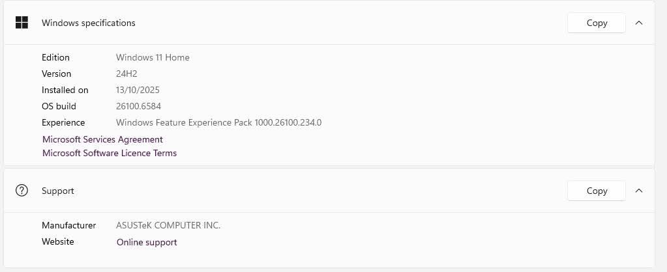Click the Manufacturer label

68,225
